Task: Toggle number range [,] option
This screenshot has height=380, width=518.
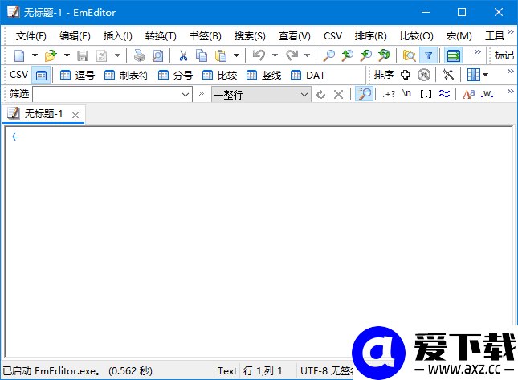Action: [426, 94]
